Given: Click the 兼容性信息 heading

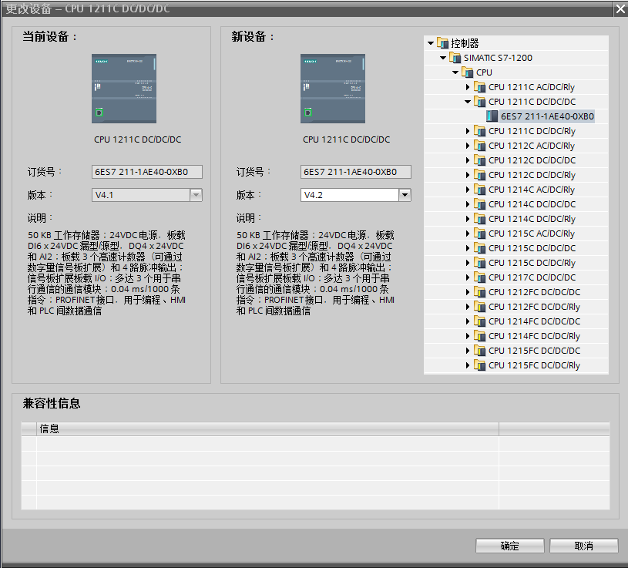Looking at the screenshot, I should point(52,403).
